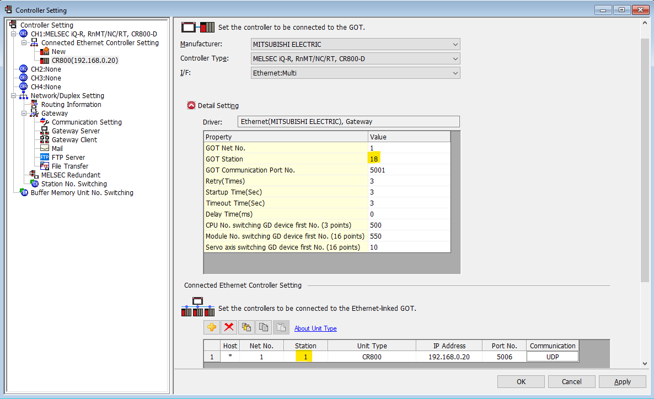Click the red X delete icon
The width and height of the screenshot is (654, 399).
229,327
